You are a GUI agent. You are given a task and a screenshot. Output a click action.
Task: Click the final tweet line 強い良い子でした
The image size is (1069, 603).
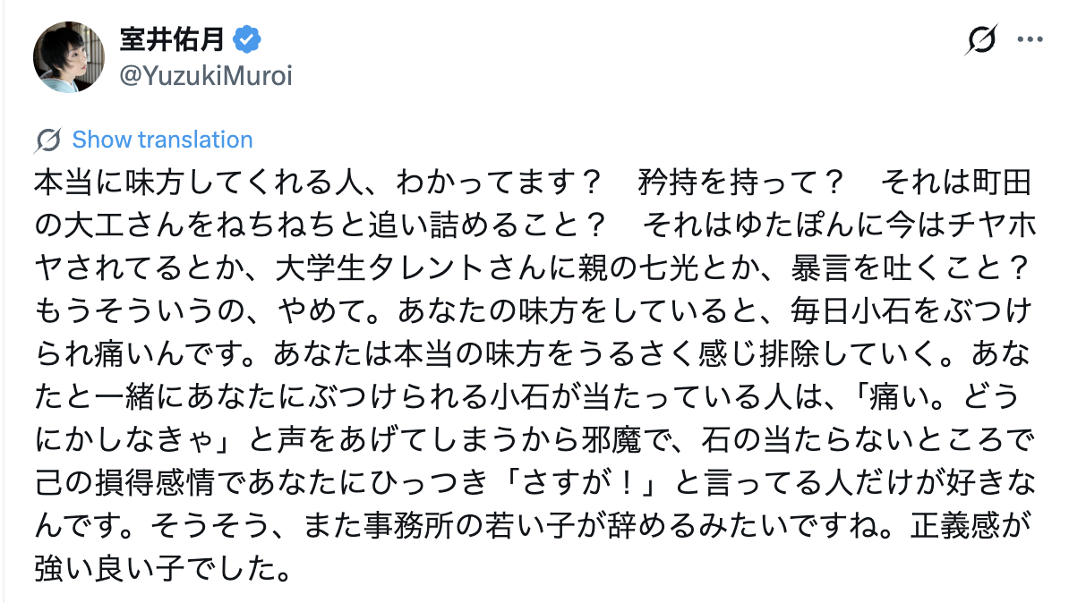pos(164,569)
